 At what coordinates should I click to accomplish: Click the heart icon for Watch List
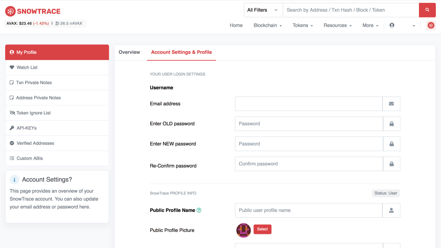coord(12,68)
